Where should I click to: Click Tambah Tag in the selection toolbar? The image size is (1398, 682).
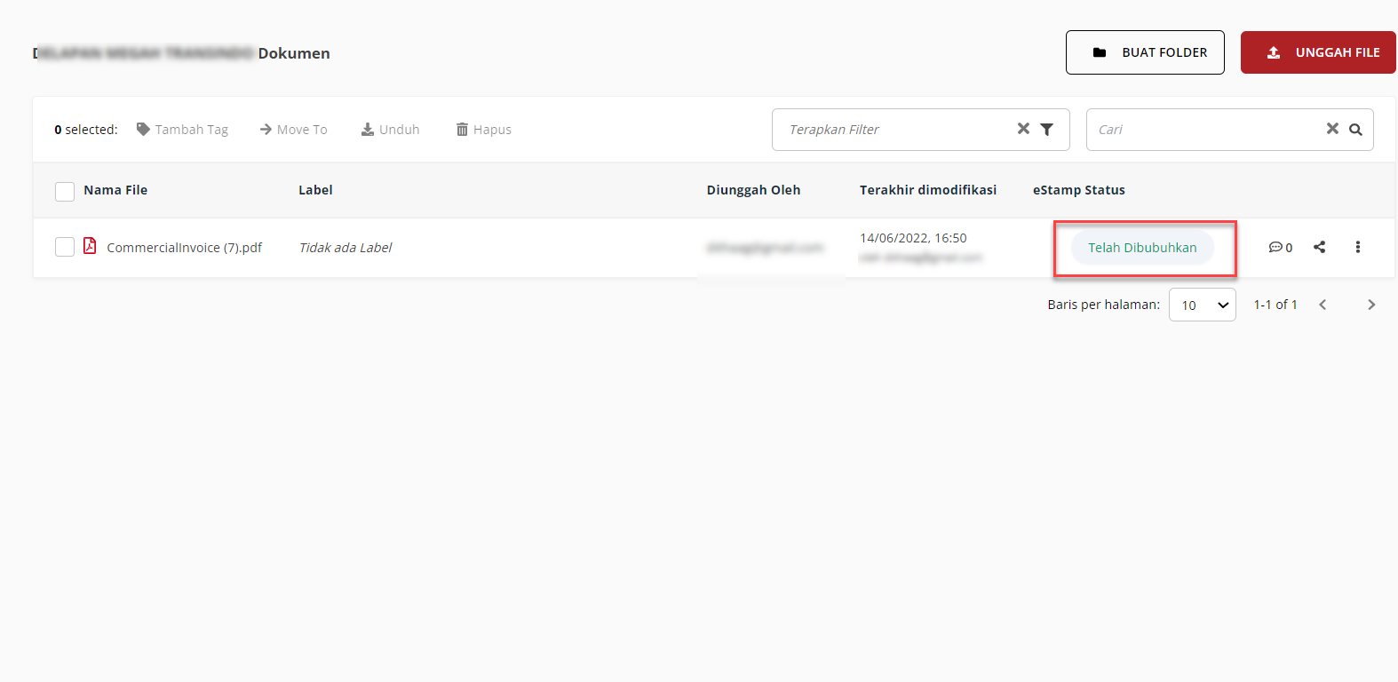pos(182,130)
